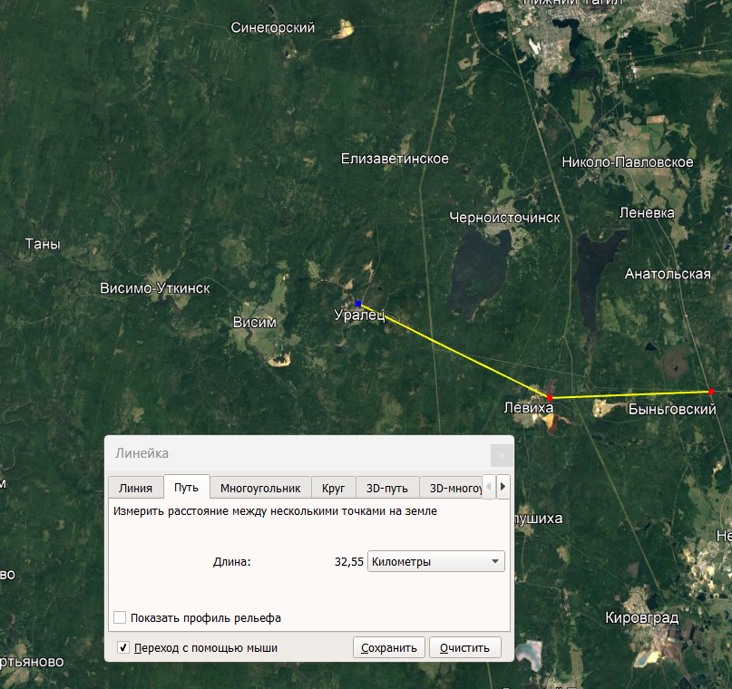The height and width of the screenshot is (689, 732).
Task: Click the Синегорский map label
Action: pos(273,28)
